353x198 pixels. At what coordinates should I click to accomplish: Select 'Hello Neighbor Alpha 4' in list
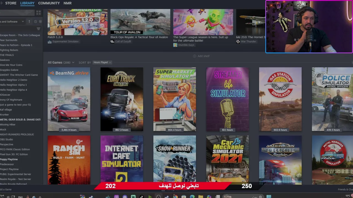(x=14, y=90)
